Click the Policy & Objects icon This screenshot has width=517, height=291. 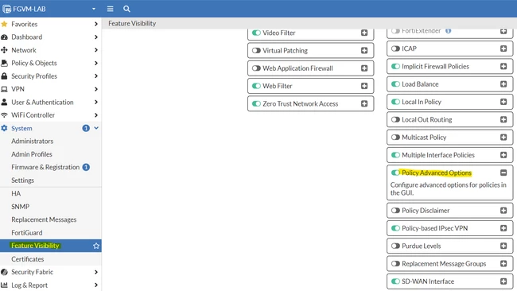(x=4, y=63)
